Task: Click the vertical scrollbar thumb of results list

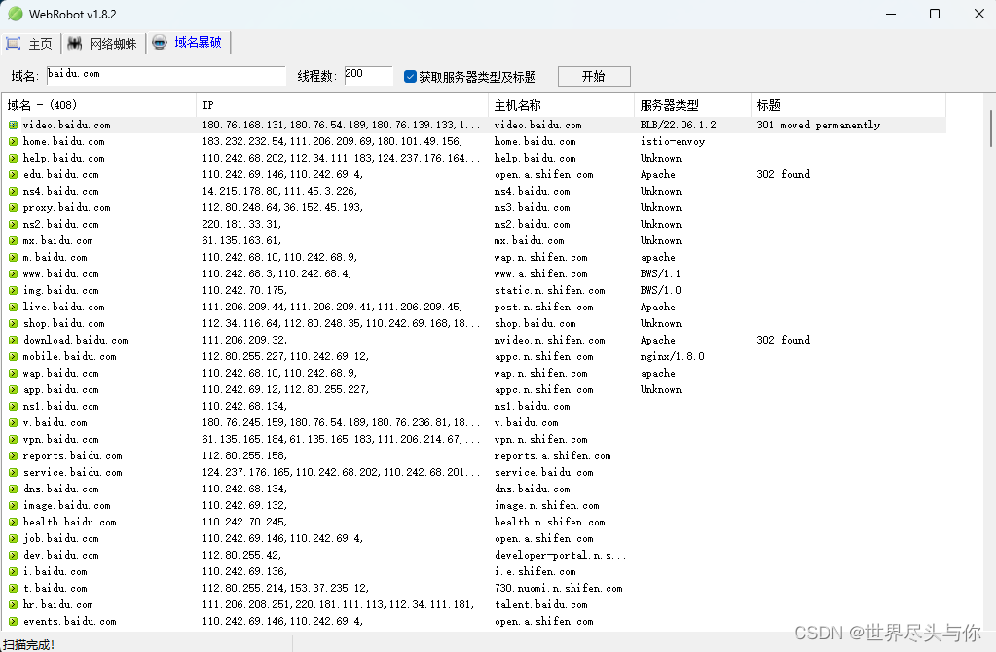Action: tap(990, 128)
